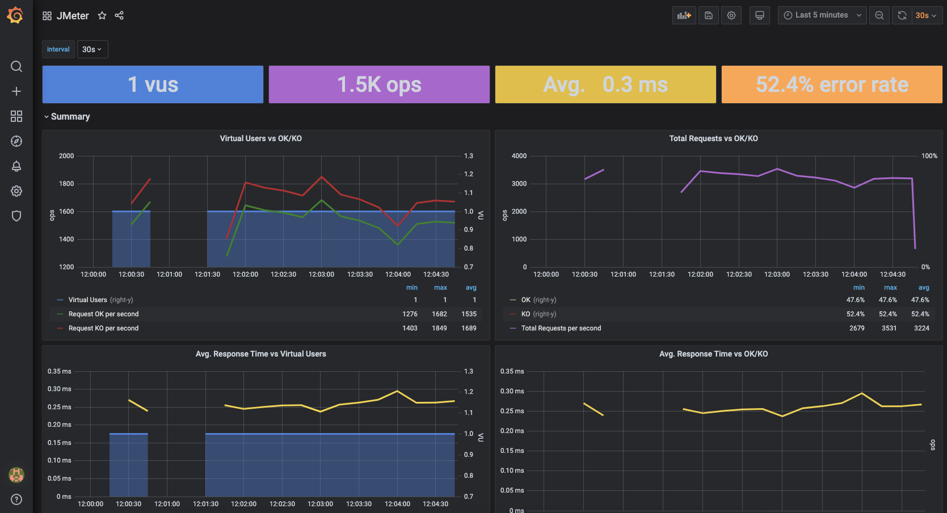
Task: Open Avg. Response Time vs Virtual Users menu
Action: click(261, 354)
